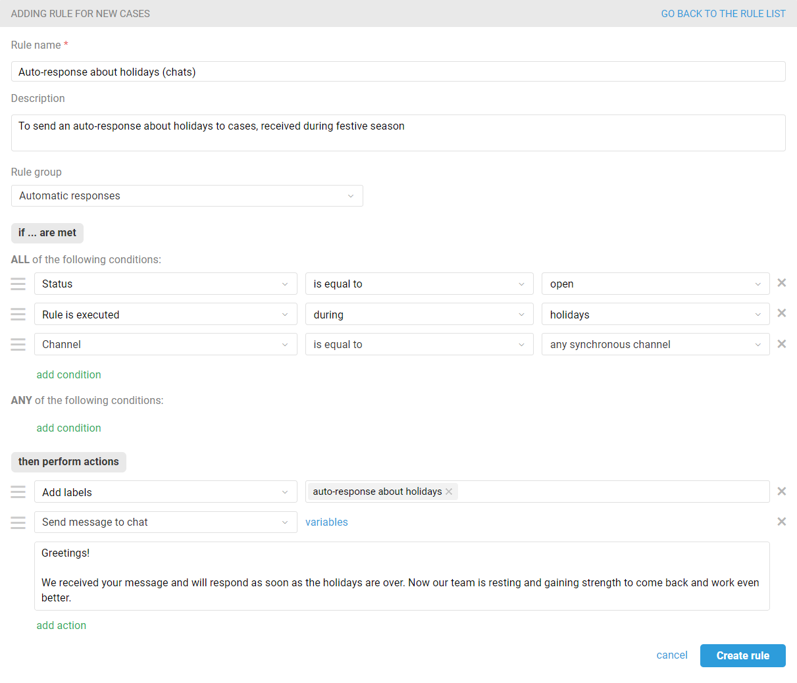Grab the drag handle of Status condition

pos(18,284)
